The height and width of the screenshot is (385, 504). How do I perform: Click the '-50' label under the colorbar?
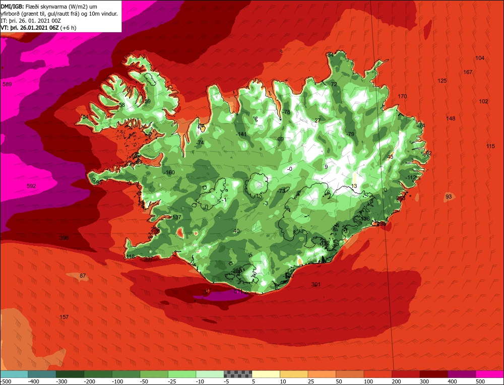(145, 381)
